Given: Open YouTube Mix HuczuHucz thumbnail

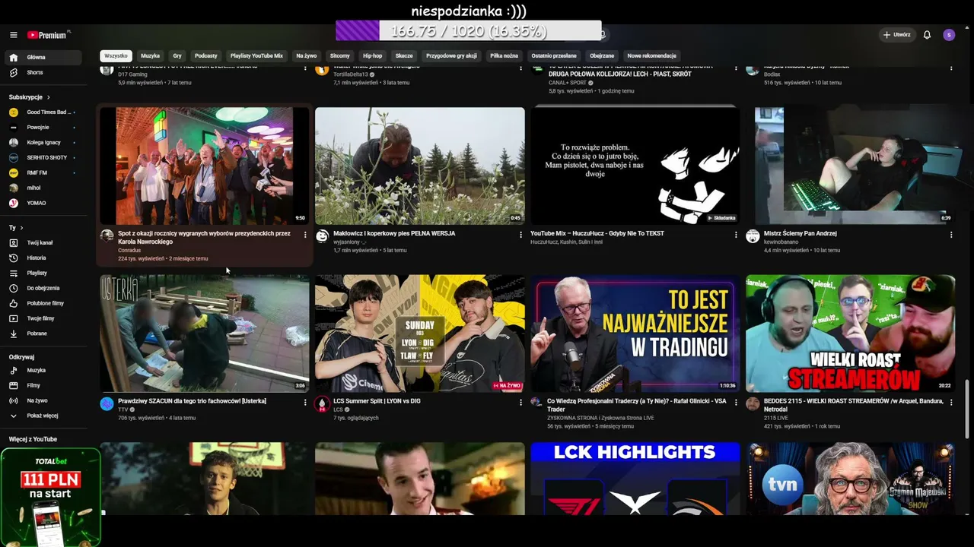Looking at the screenshot, I should (635, 166).
